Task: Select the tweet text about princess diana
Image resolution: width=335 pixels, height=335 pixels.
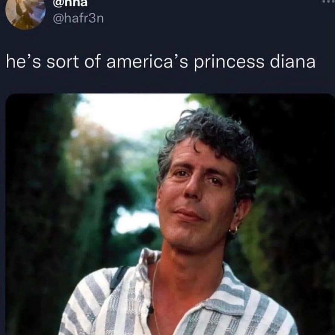Action: (x=161, y=62)
